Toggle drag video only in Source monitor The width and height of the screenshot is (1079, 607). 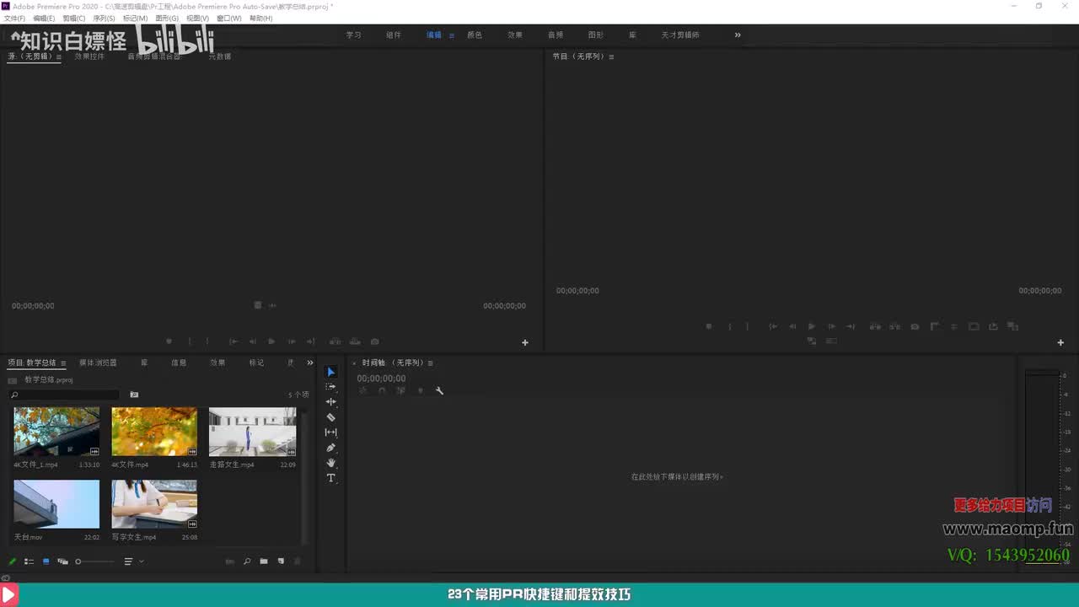[259, 305]
